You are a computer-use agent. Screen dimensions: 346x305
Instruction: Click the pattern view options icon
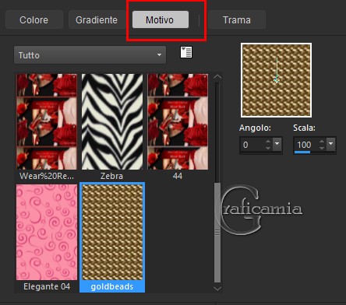[186, 52]
